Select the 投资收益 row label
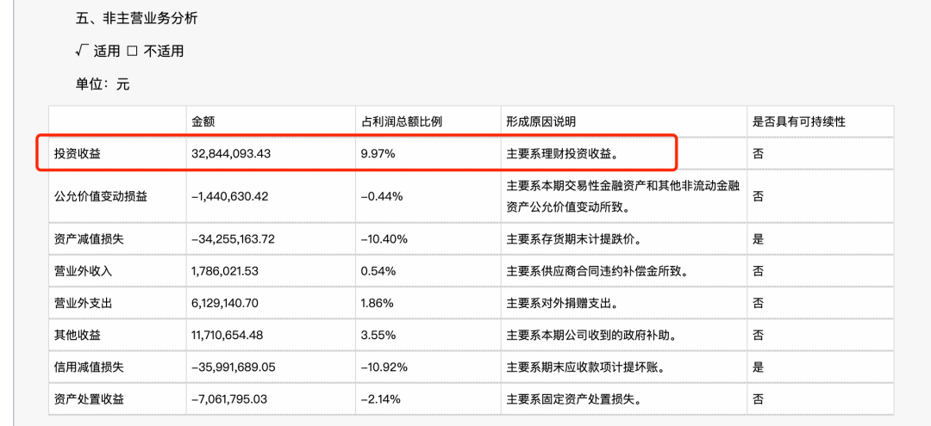This screenshot has height=426, width=931. [x=77, y=153]
